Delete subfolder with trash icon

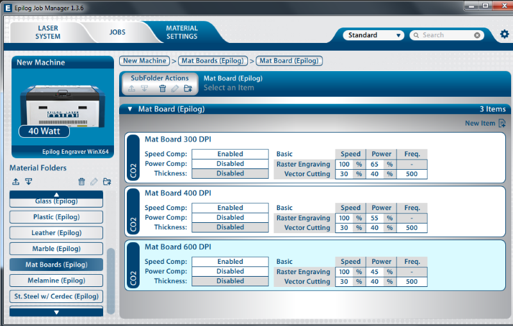point(162,88)
